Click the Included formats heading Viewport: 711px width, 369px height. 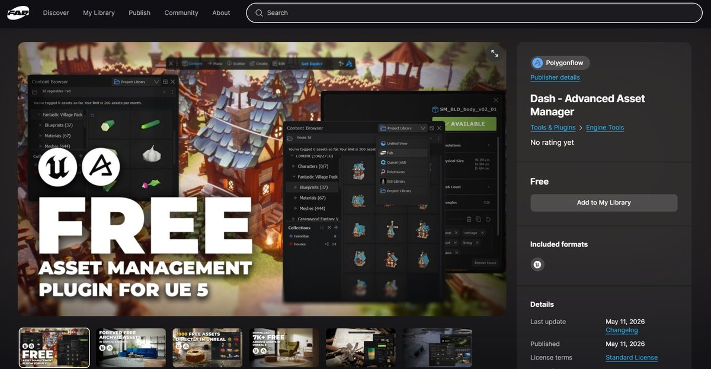click(x=559, y=244)
